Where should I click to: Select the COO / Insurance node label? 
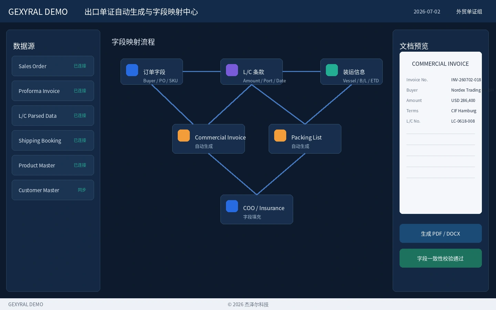264,208
